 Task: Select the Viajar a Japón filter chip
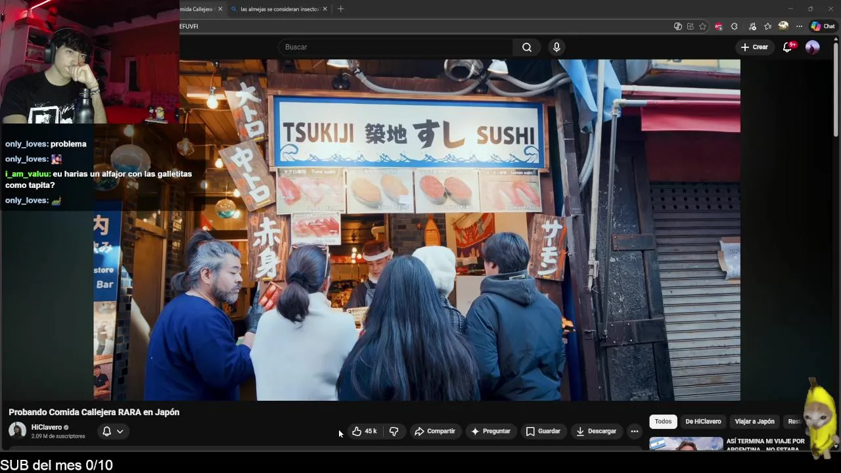754,422
